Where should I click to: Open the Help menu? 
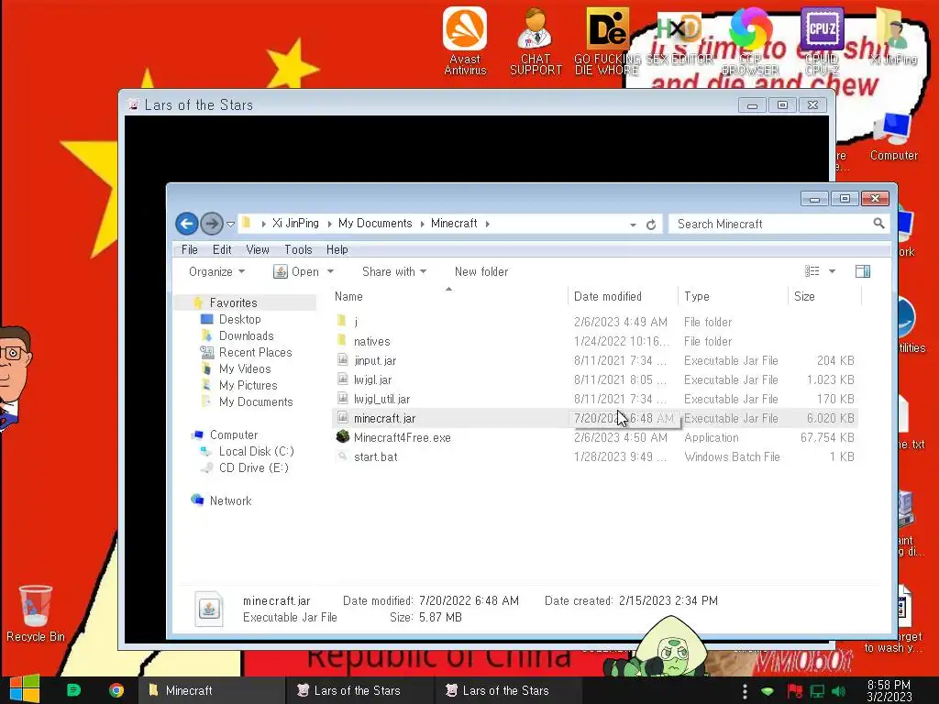pyautogui.click(x=337, y=249)
